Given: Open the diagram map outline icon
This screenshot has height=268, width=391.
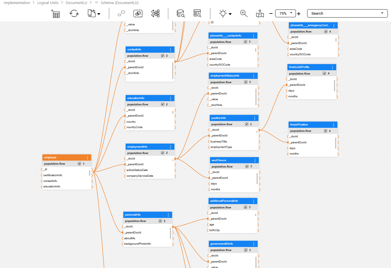Looking at the screenshot, I should [260, 14].
